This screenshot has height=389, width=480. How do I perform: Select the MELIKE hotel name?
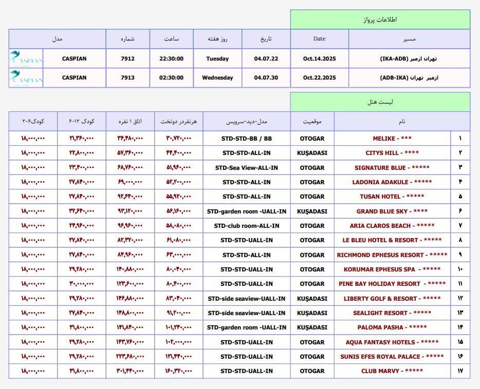(x=392, y=139)
